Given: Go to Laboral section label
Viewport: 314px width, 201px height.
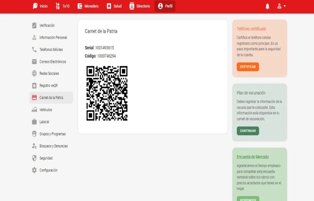Looking at the screenshot, I should click(44, 121).
